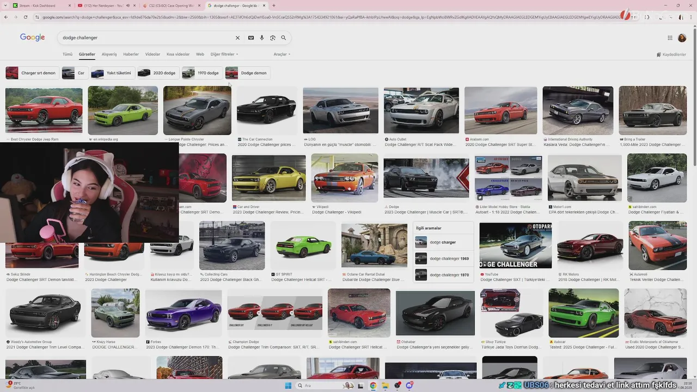Switch to Alışveriş tab
697x392 pixels.
pos(109,54)
